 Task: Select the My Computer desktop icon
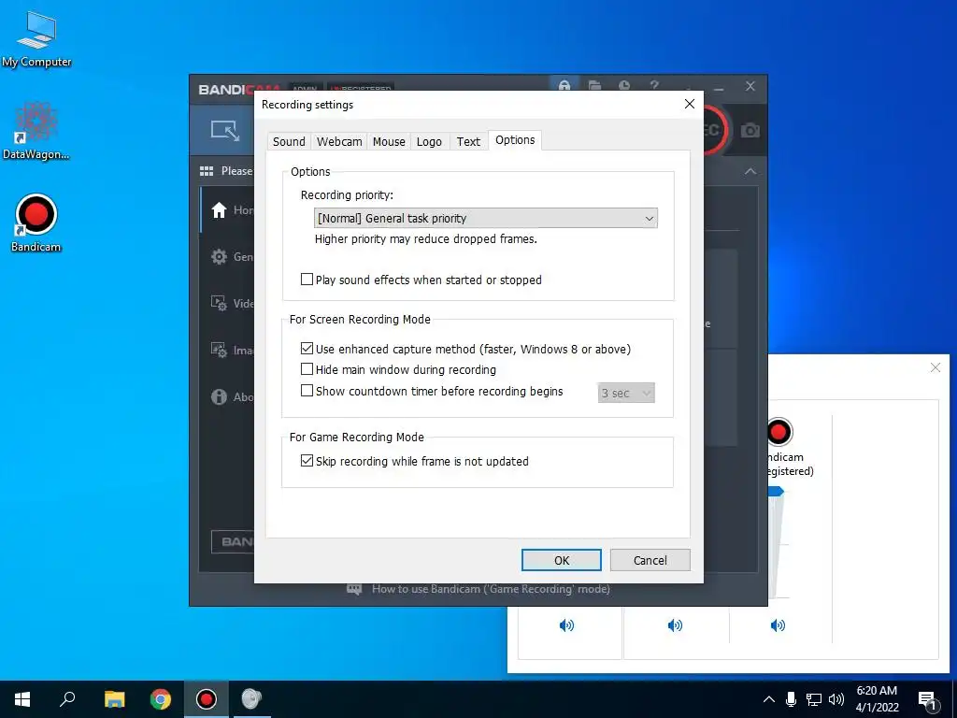point(36,39)
